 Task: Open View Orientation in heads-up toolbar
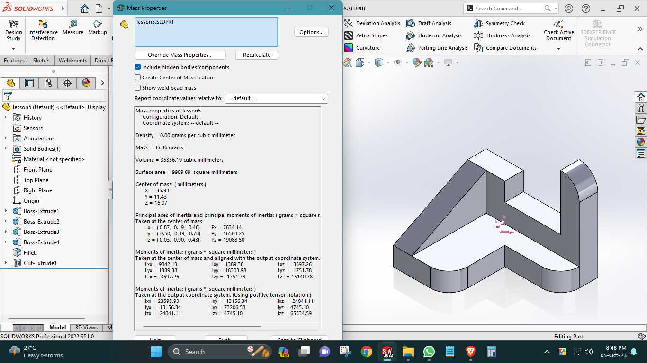pyautogui.click(x=360, y=62)
